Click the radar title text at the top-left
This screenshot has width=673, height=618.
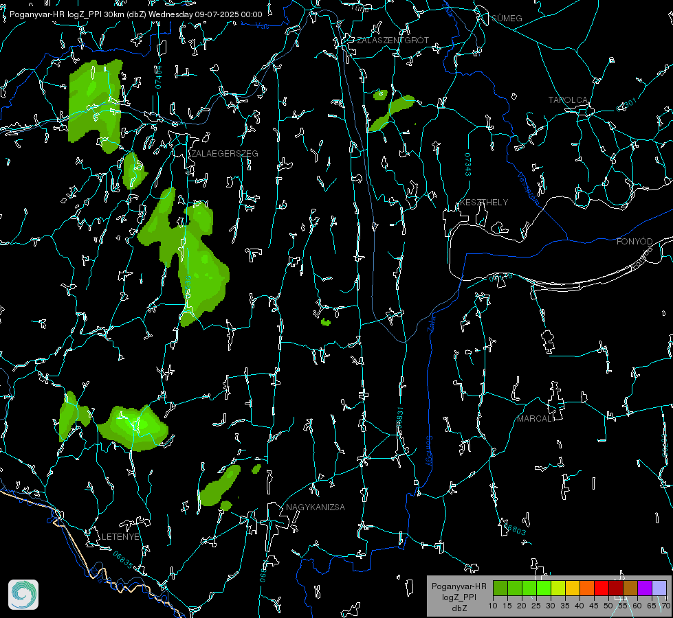click(x=135, y=14)
